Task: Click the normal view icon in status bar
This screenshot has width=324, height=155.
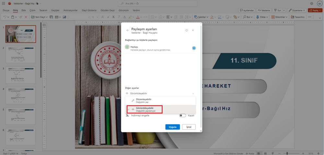Action: [x=259, y=153]
